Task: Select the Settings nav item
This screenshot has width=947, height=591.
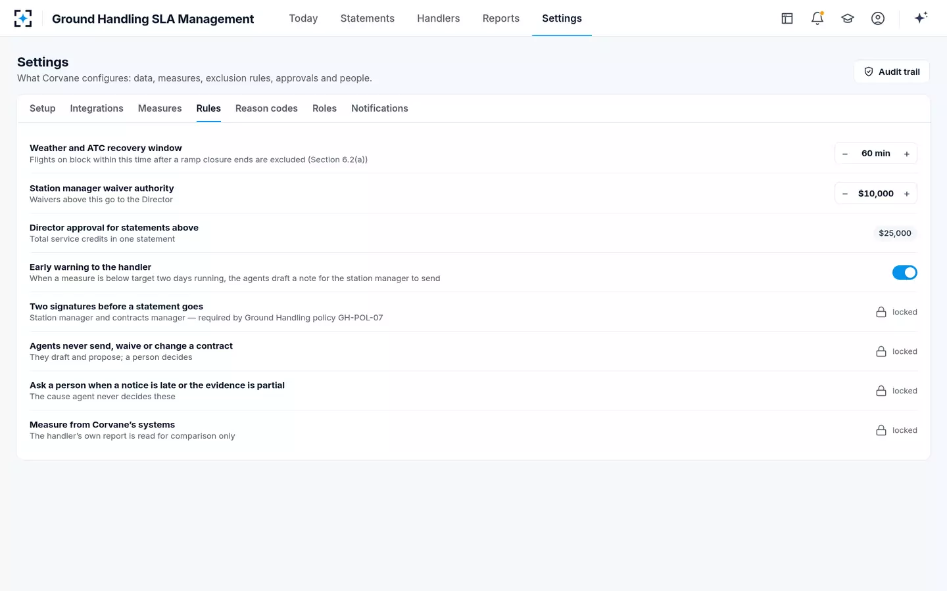Action: [562, 18]
